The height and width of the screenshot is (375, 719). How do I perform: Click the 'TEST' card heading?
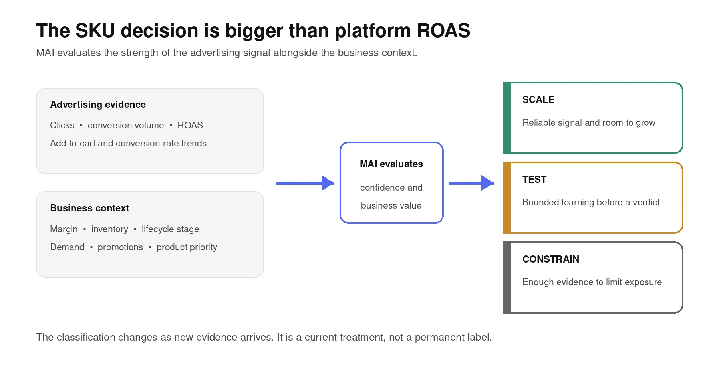534,180
